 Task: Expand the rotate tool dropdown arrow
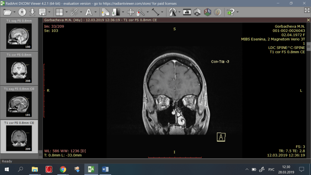(x=179, y=12)
